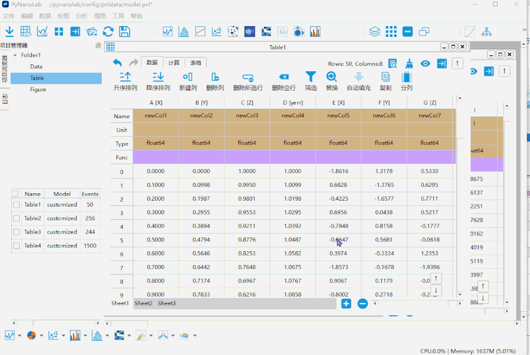Image resolution: width=530 pixels, height=355 pixels.
Task: Remove column with 删除列
Action: point(215,82)
